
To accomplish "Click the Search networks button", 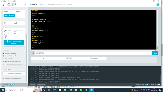I will tap(9, 15).
